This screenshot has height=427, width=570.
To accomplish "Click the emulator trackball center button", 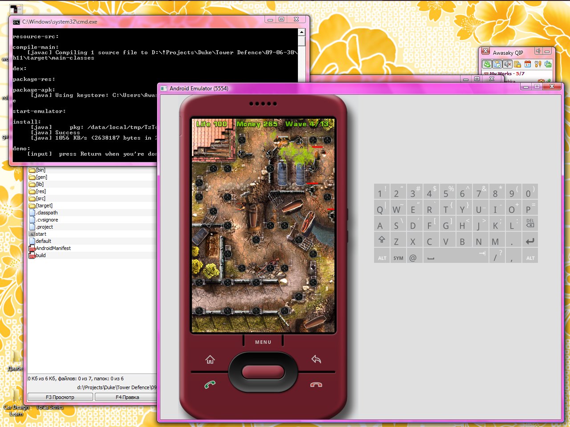I will point(263,372).
